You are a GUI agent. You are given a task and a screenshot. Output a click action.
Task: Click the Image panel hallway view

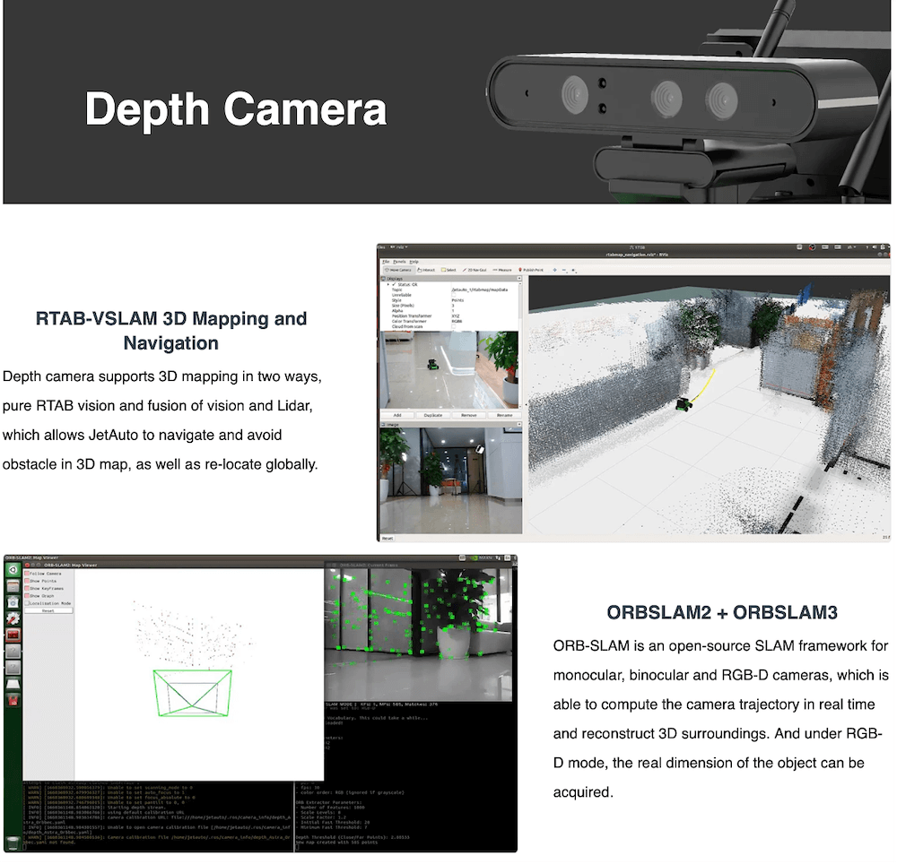pyautogui.click(x=451, y=480)
